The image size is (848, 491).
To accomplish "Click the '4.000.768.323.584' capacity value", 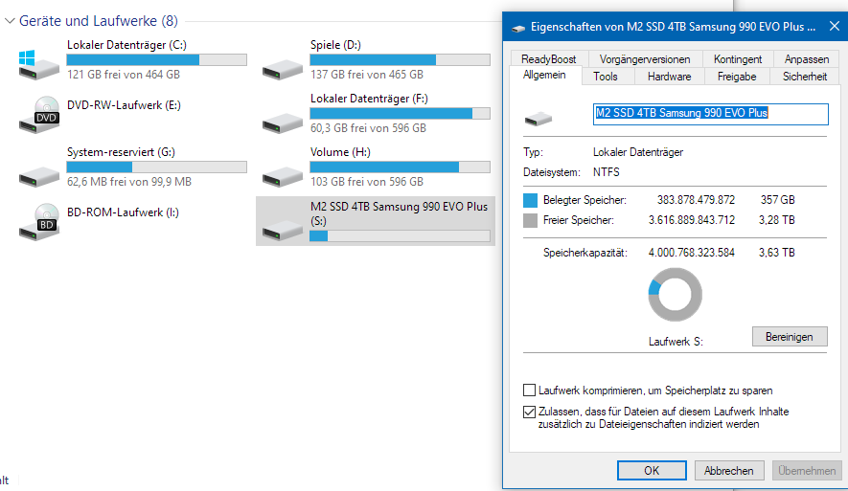I will point(692,253).
